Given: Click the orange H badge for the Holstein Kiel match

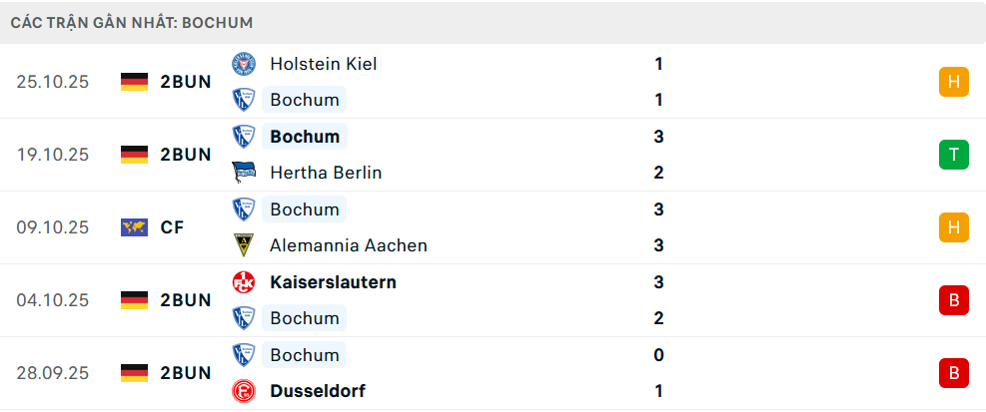Looking at the screenshot, I should coord(953,82).
